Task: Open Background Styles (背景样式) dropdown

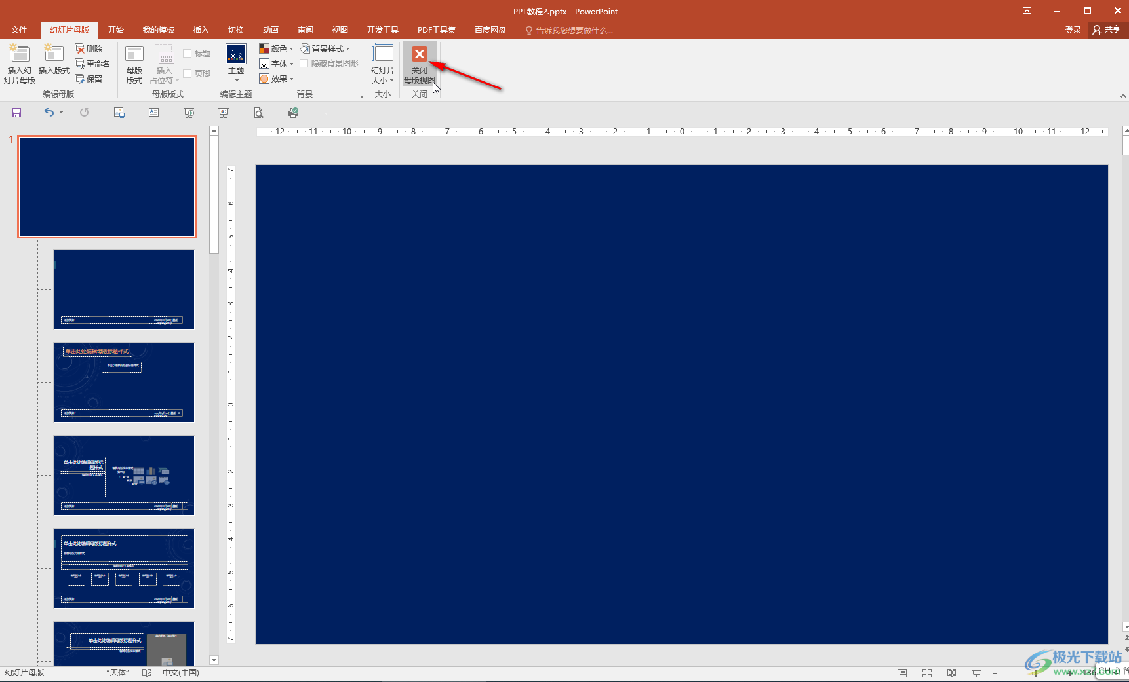Action: click(325, 48)
